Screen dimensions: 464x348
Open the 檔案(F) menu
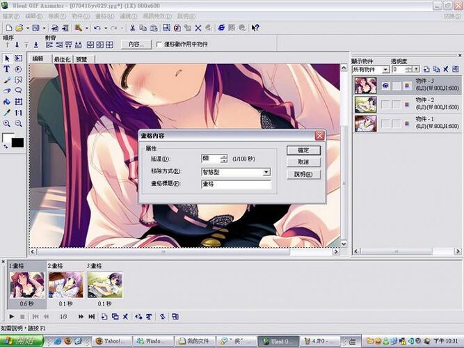click(10, 16)
